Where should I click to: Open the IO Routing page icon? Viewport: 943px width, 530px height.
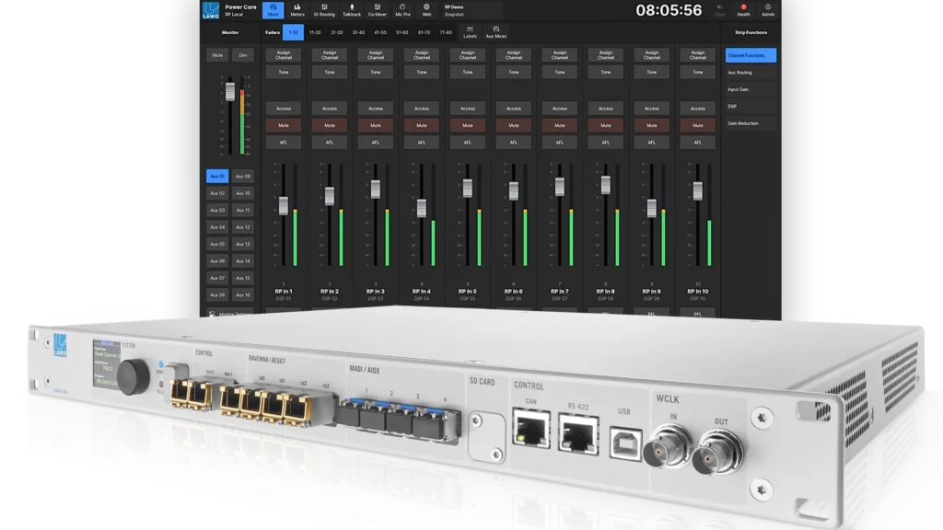coord(324,9)
